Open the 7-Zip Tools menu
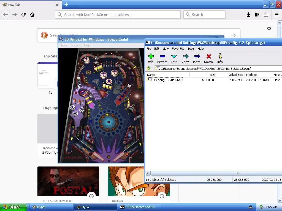The image size is (282, 211). (191, 49)
